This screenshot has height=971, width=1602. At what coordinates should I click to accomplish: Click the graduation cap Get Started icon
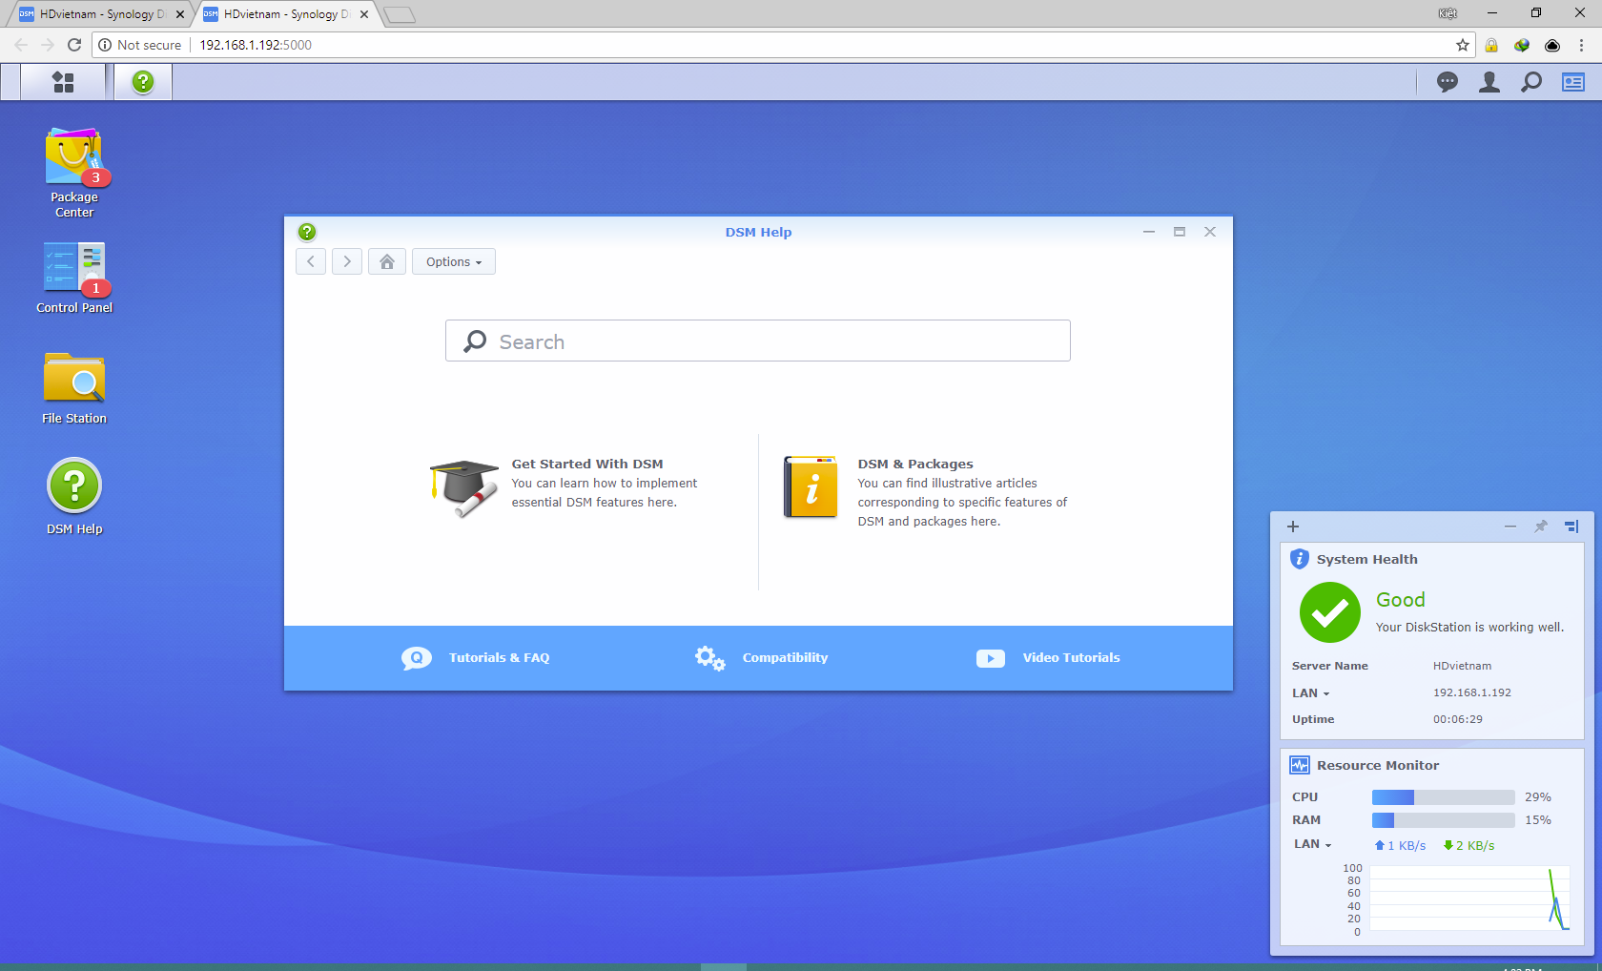click(x=464, y=487)
